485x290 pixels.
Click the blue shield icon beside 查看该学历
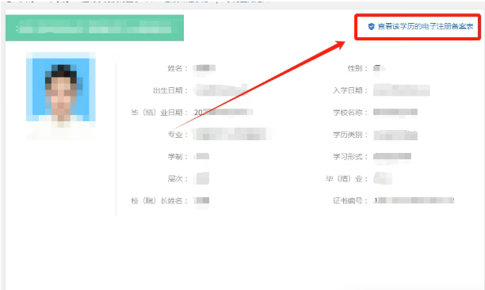(x=371, y=27)
